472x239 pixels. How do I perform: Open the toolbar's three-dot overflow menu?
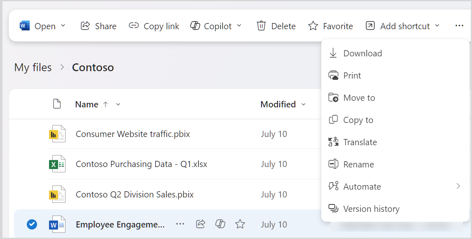(459, 26)
